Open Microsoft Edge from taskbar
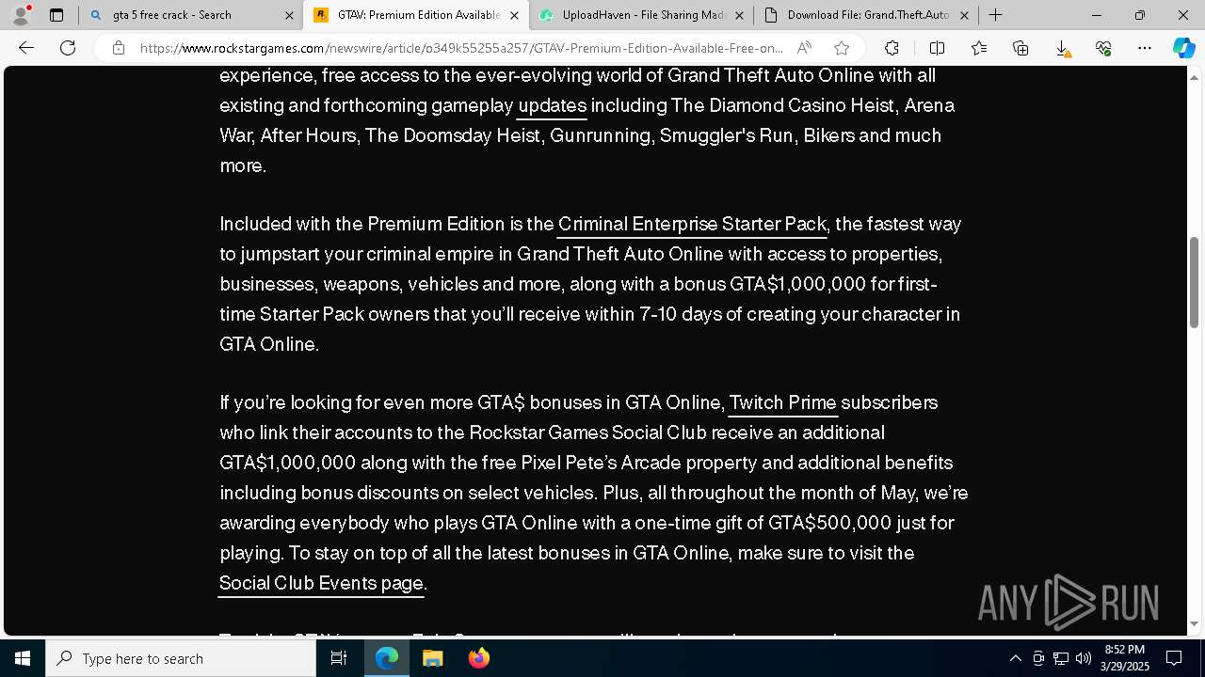1205x677 pixels. [x=387, y=658]
